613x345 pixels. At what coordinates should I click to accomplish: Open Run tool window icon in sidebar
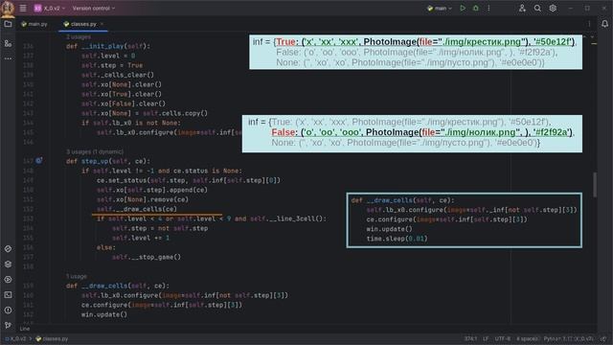(8, 280)
